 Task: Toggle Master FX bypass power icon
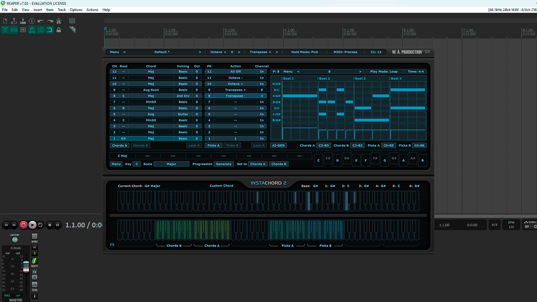[x=35, y=277]
